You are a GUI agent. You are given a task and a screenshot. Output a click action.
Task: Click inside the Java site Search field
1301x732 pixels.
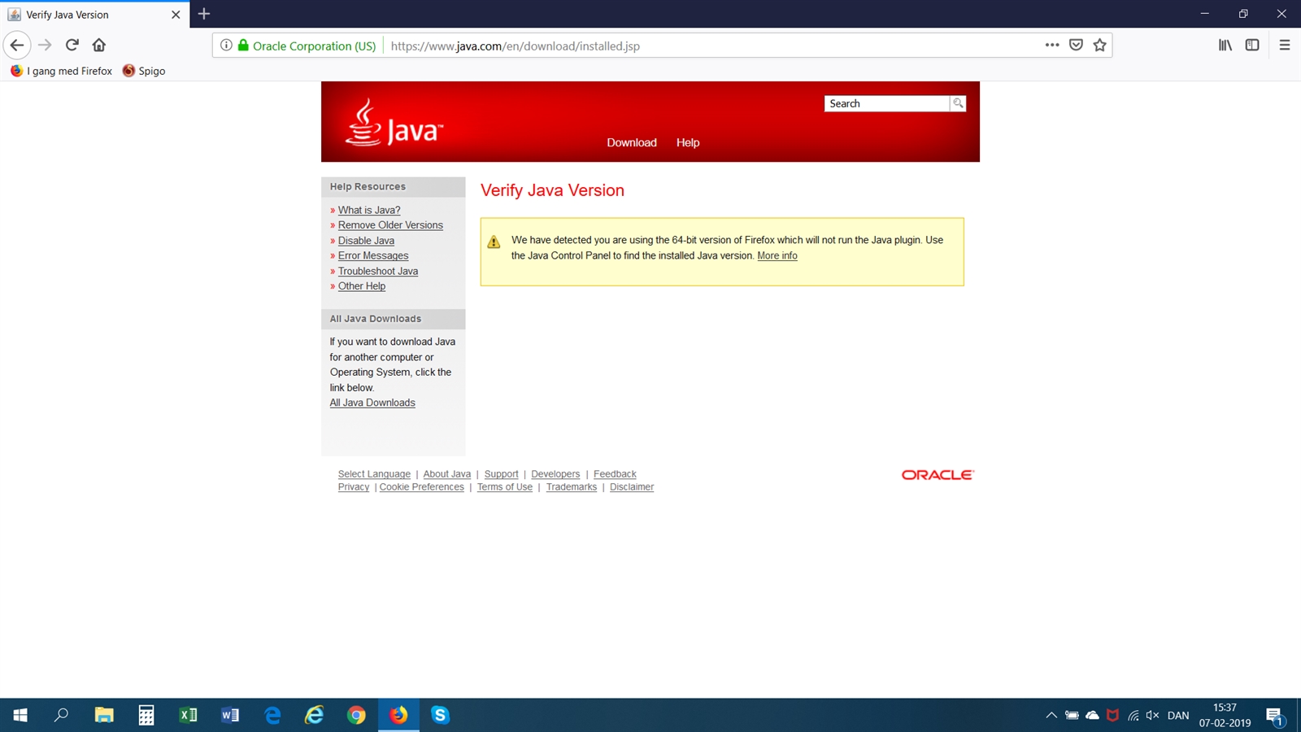pos(886,103)
